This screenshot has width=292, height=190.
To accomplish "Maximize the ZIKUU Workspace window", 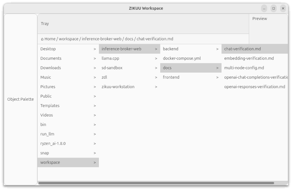I will 273,8.
